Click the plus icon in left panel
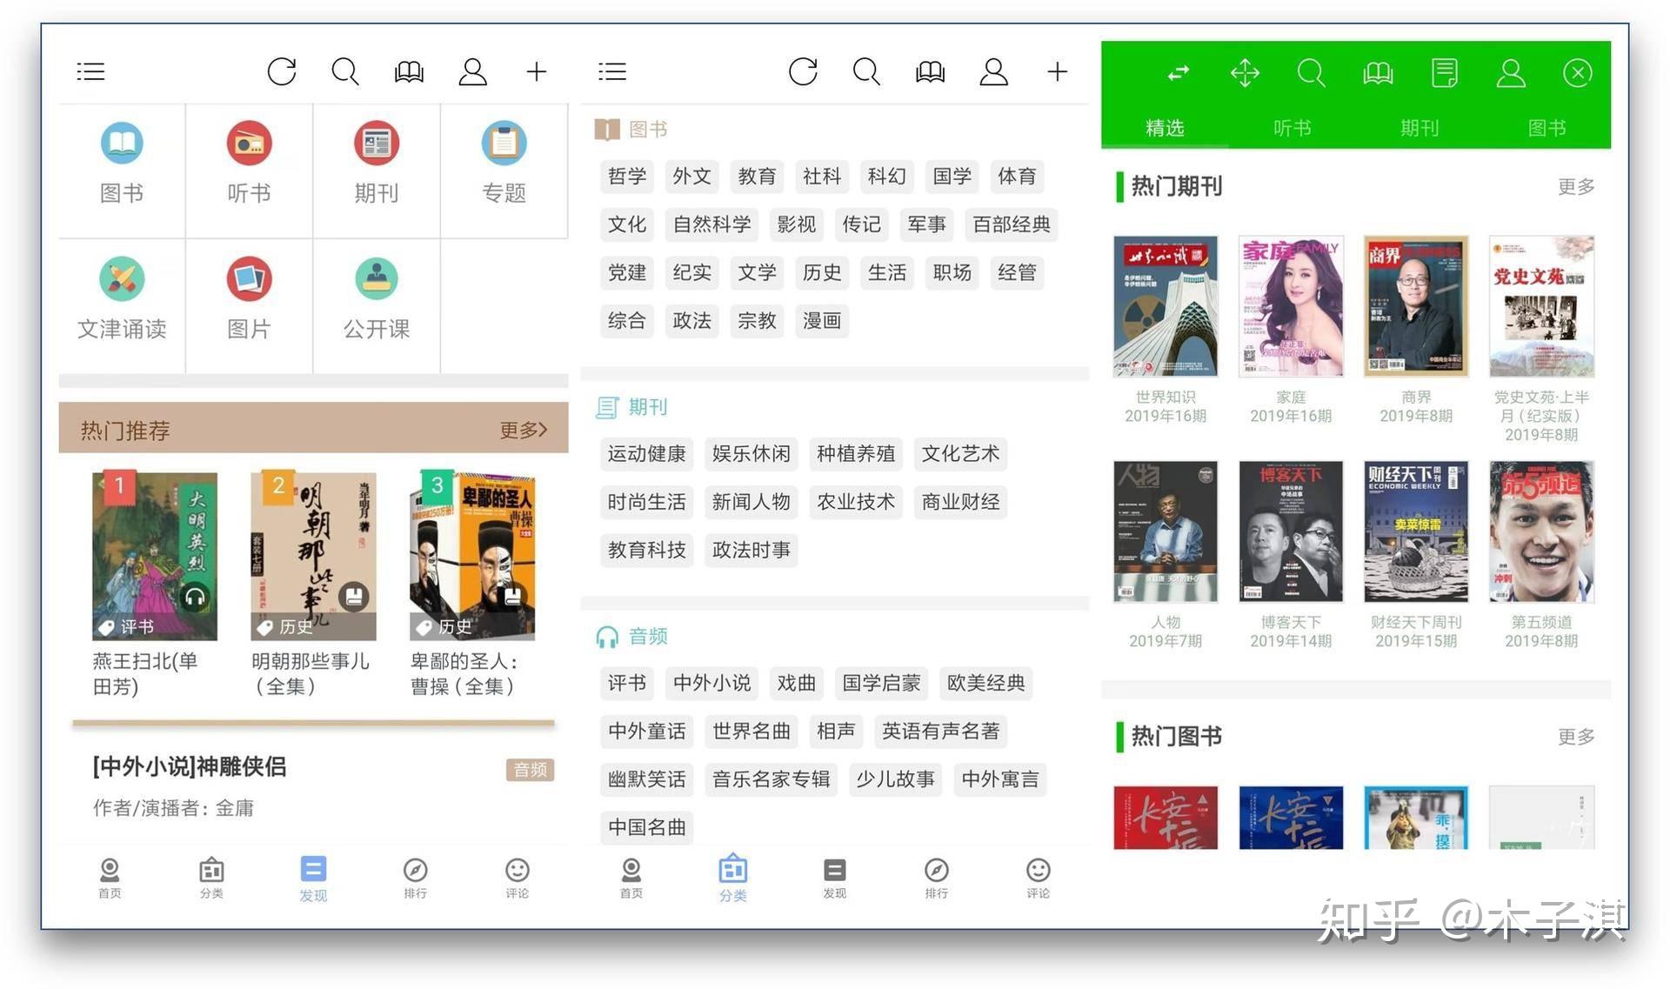 tap(536, 71)
